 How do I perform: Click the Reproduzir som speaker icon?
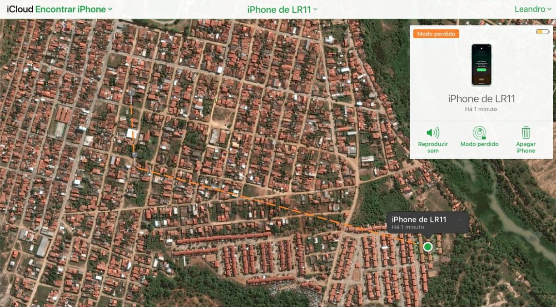(433, 133)
